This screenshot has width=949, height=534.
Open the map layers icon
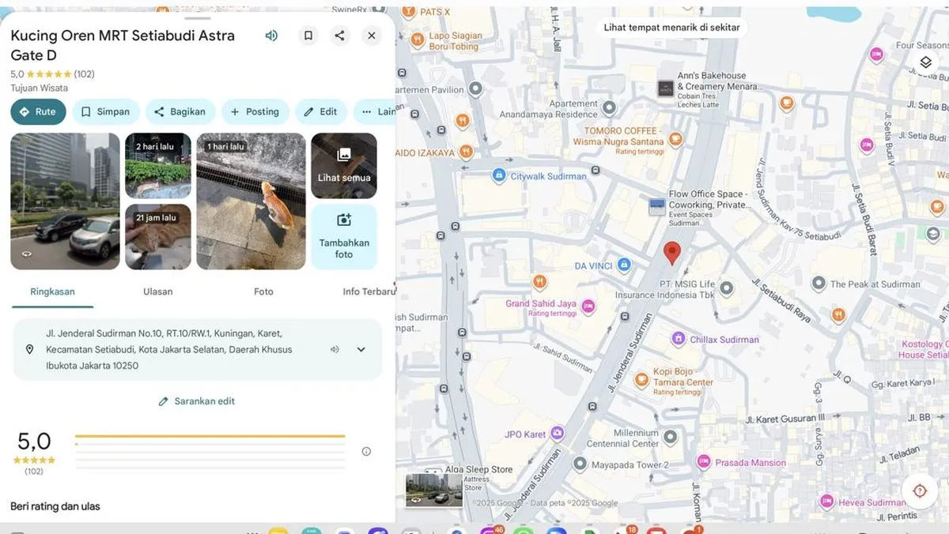[925, 62]
